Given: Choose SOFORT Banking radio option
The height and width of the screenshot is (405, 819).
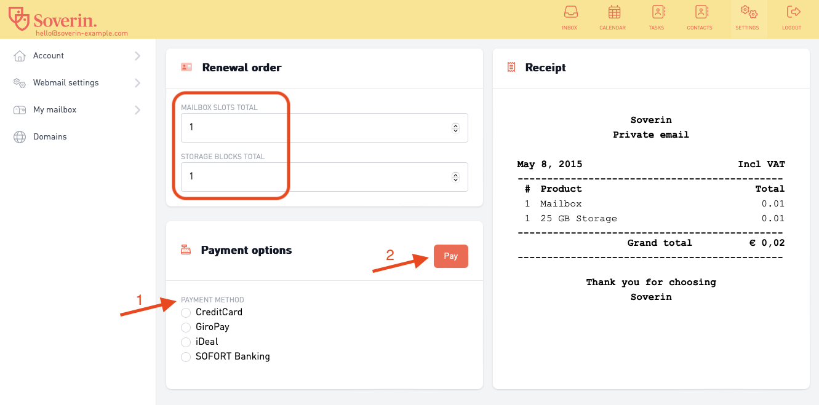Looking at the screenshot, I should coord(186,357).
